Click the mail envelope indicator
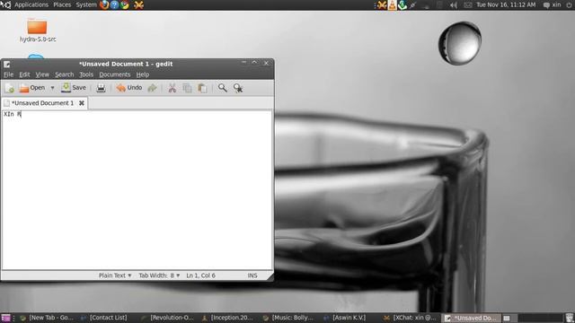This screenshot has width=575, height=323. (468, 4)
